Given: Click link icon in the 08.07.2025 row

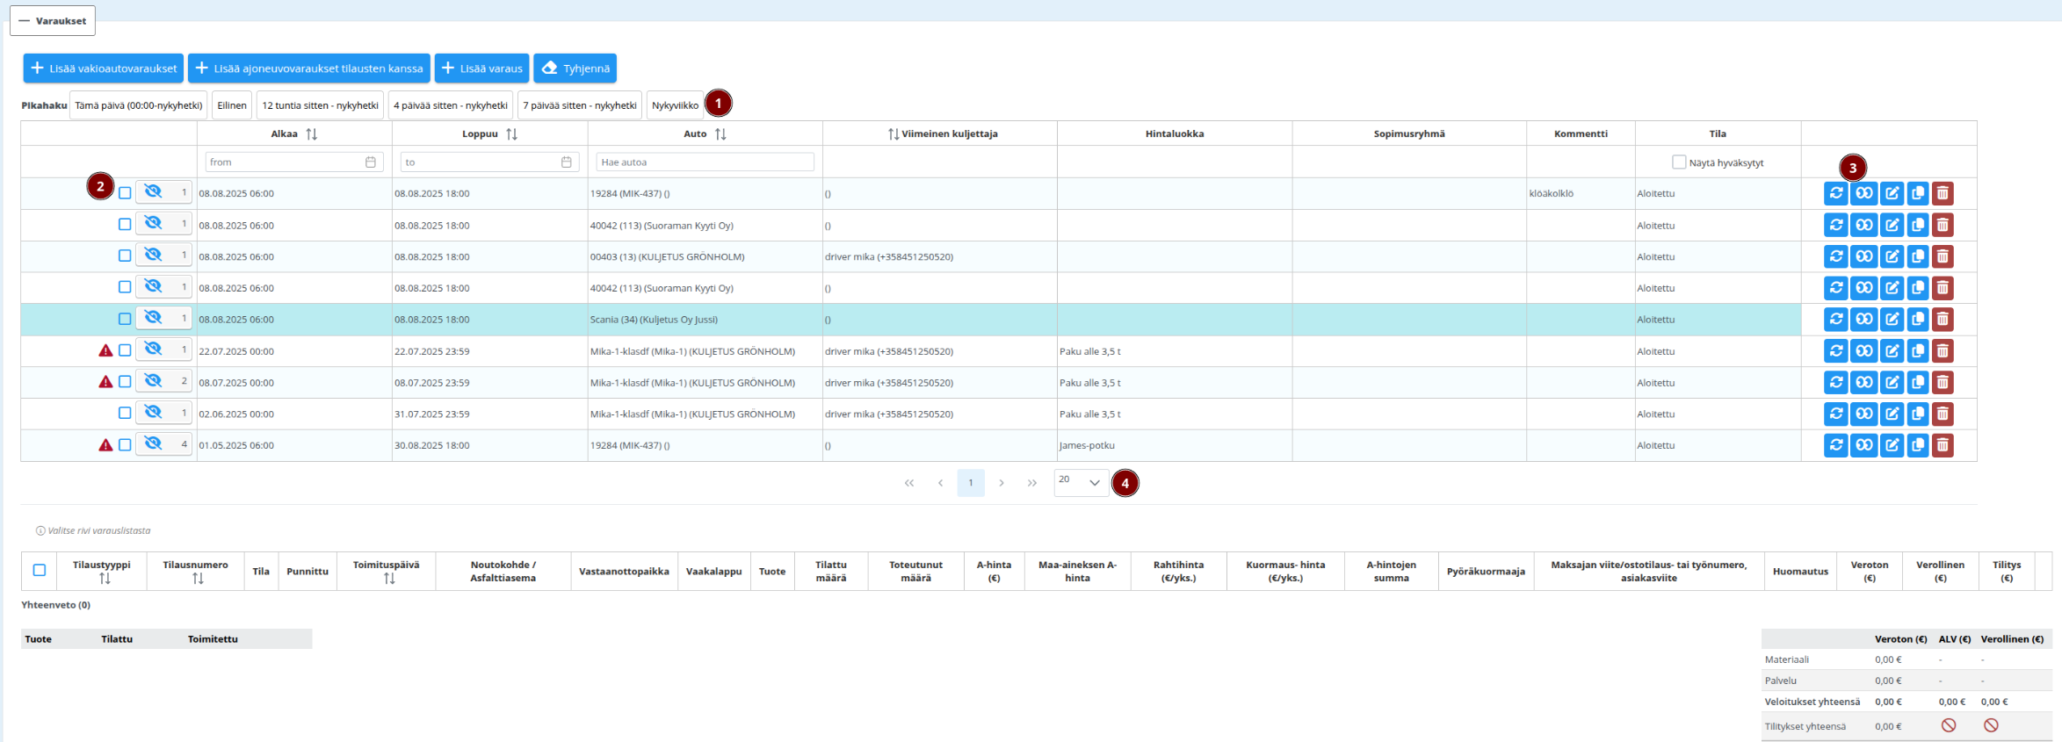Looking at the screenshot, I should [1863, 383].
